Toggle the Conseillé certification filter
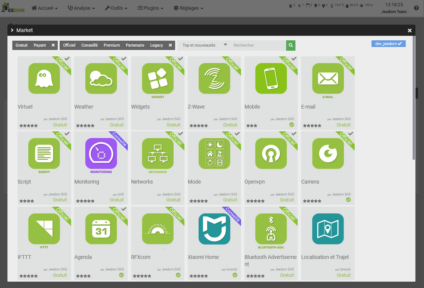This screenshot has width=424, height=288. pyautogui.click(x=89, y=45)
